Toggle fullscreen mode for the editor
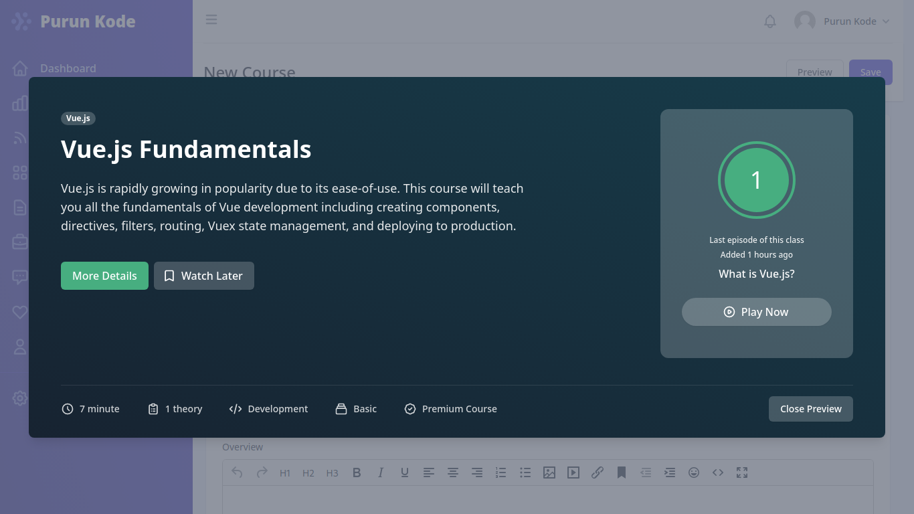The height and width of the screenshot is (514, 914). tap(742, 473)
